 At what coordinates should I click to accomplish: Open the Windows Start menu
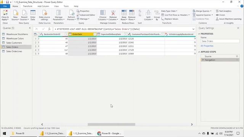(4, 133)
